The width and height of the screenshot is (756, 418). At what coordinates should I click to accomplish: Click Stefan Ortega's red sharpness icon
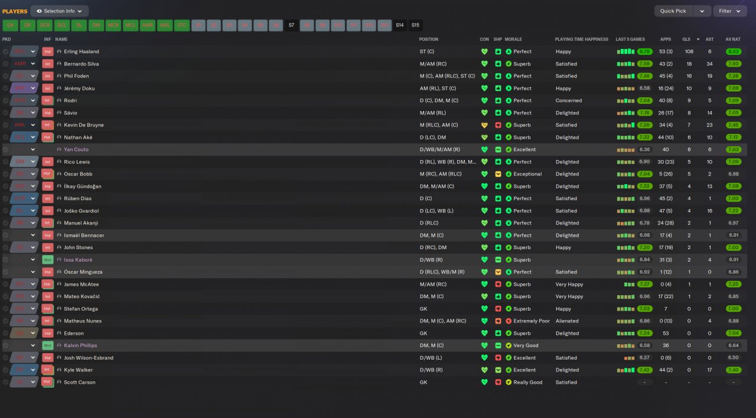498,309
